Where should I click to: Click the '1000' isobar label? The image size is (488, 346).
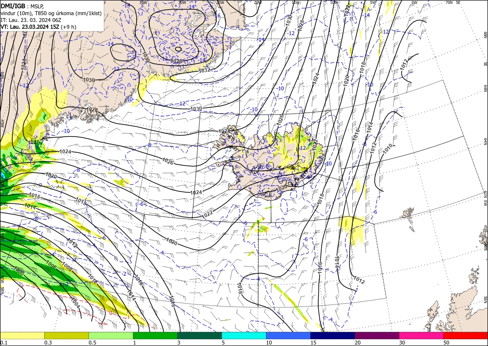(x=19, y=271)
